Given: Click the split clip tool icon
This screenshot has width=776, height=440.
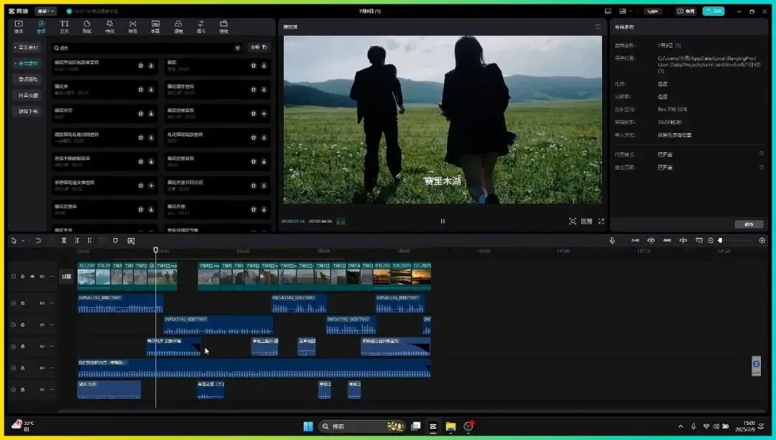Looking at the screenshot, I should (x=63, y=240).
